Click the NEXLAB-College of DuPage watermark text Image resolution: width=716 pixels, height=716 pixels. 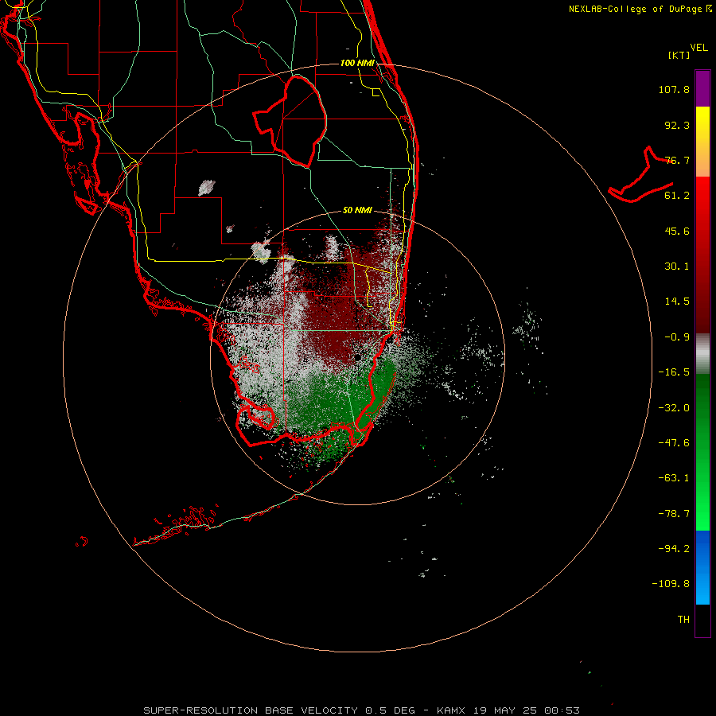640,9
